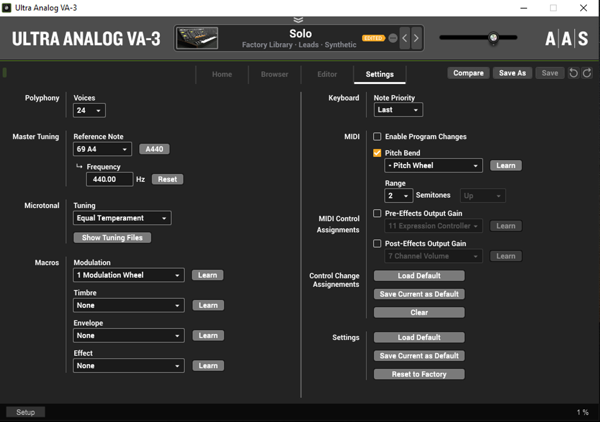Load Default control change assignments
600x422 pixels.
coord(419,276)
